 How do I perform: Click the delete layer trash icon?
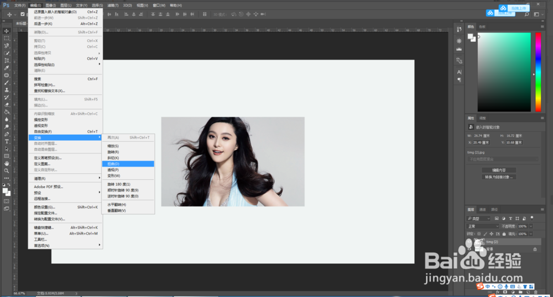536,292
